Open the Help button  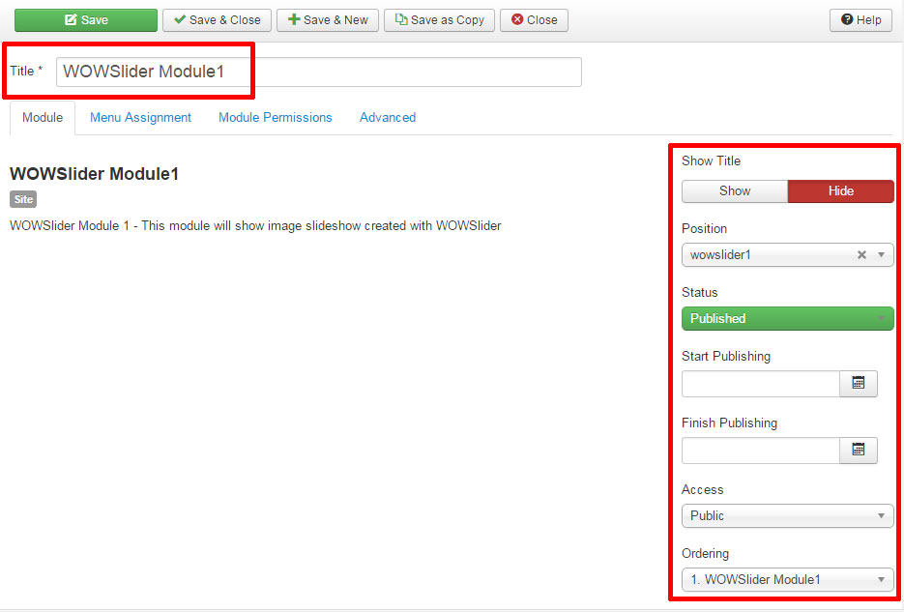(860, 20)
